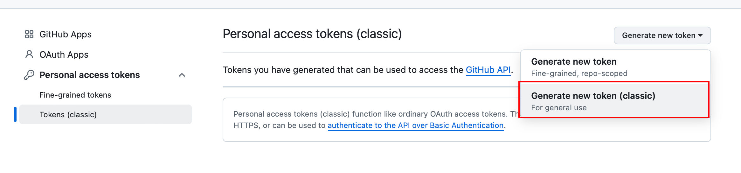
Task: Toggle the Personal access tokens sidebar heading
Action: pos(89,75)
